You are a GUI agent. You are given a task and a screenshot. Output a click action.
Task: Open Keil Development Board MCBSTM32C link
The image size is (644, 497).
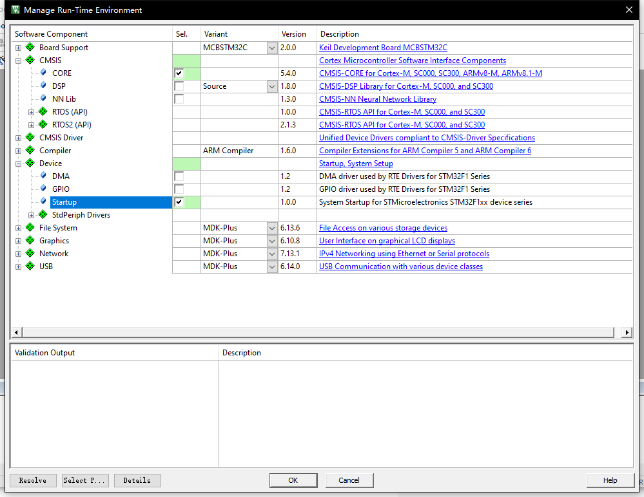click(383, 48)
